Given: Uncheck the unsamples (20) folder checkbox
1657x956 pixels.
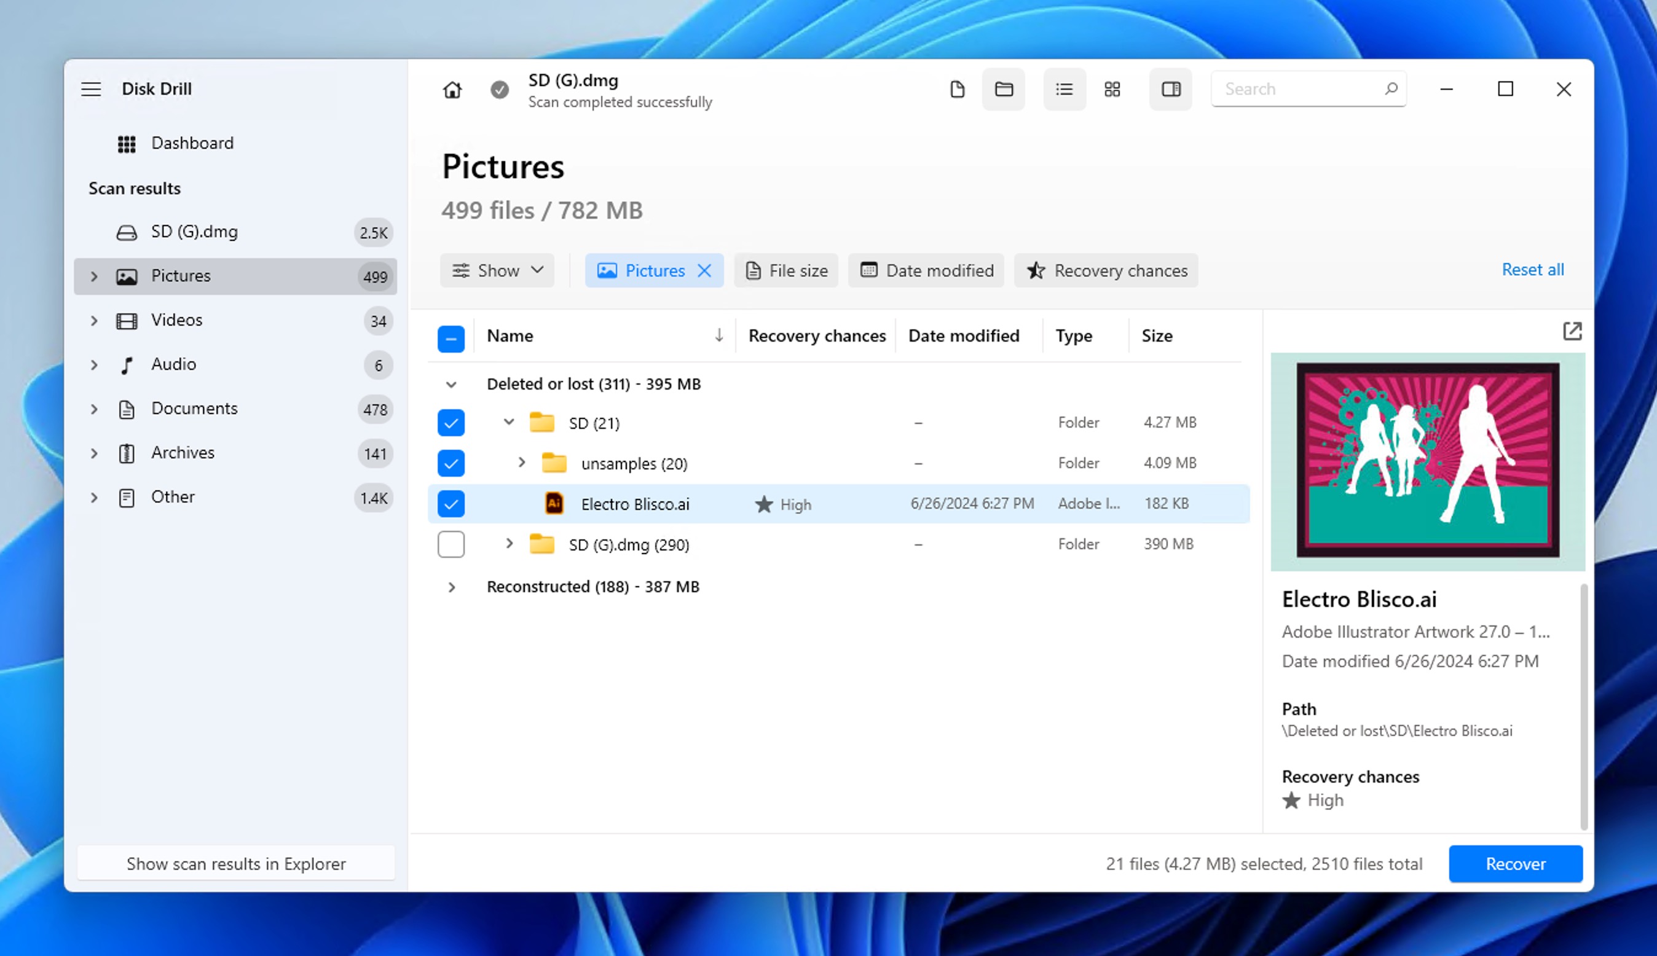Looking at the screenshot, I should 451,463.
